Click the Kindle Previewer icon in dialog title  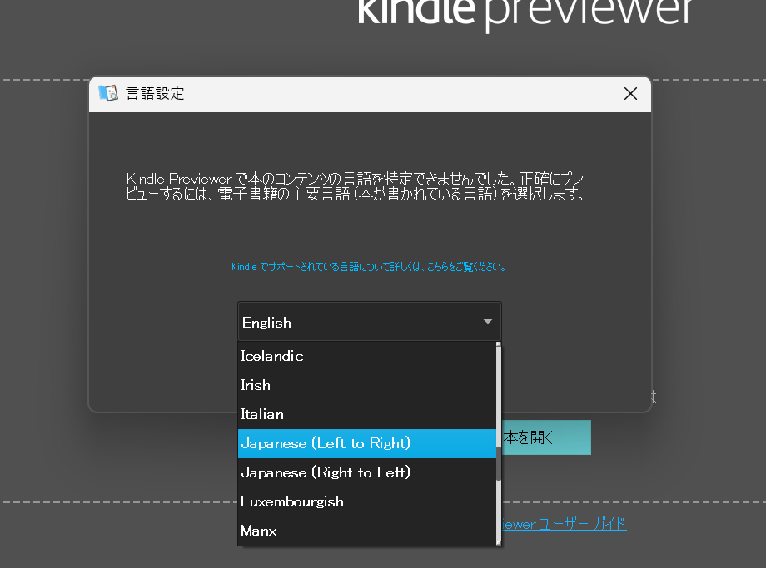point(108,92)
